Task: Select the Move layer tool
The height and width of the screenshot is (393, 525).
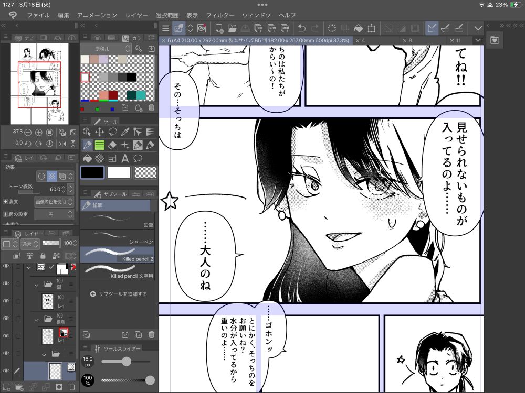Action: click(99, 132)
